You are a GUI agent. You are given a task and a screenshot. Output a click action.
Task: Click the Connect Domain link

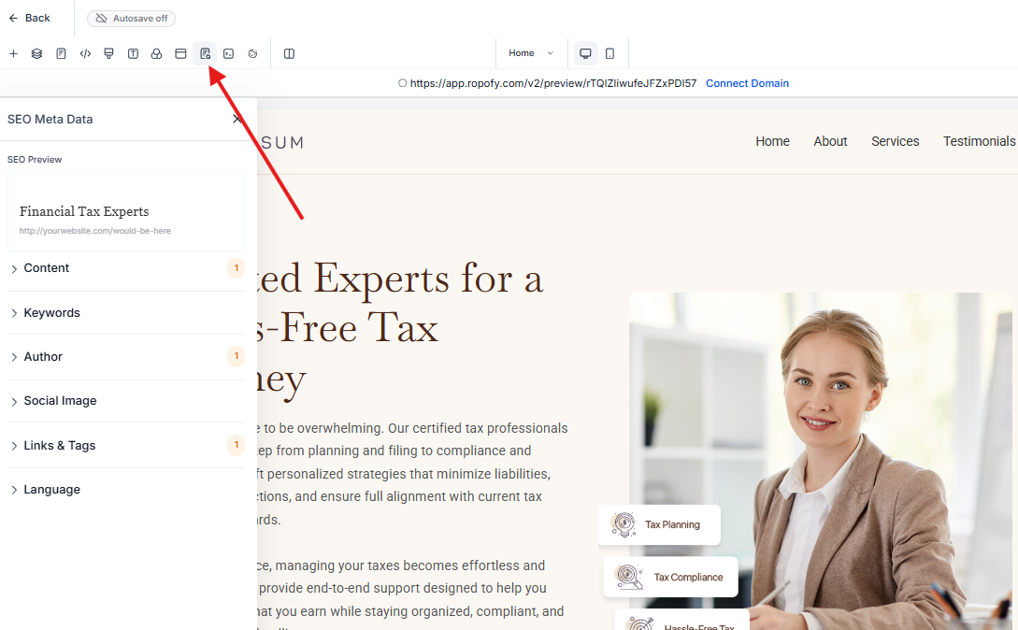747,83
